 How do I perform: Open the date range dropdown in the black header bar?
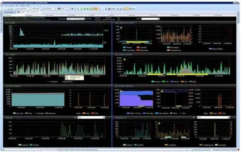click(75, 19)
